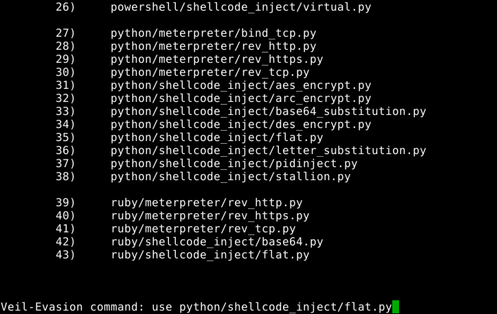The height and width of the screenshot is (314, 497).
Task: Select the python/meterpreter/bind_tcp.py line
Action: [x=213, y=33]
